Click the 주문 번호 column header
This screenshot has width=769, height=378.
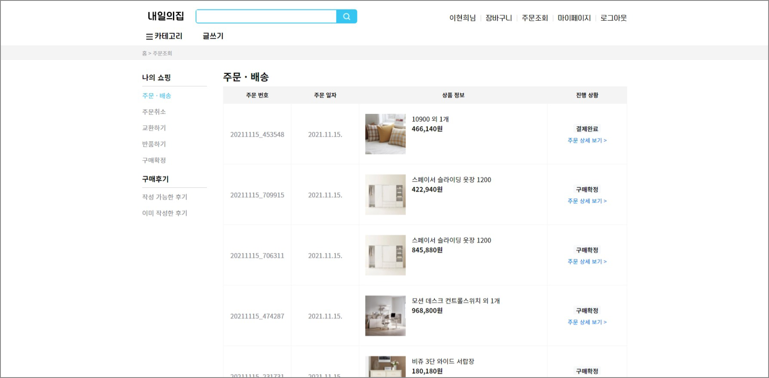257,95
